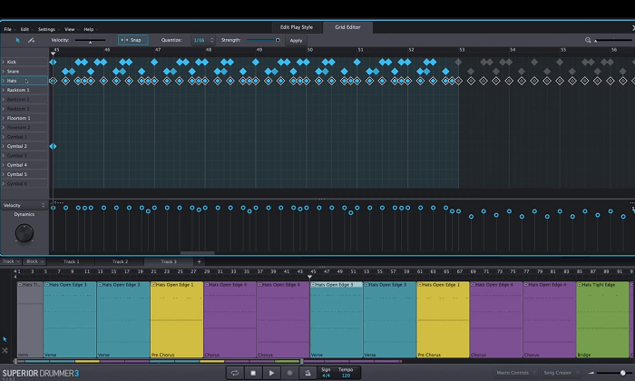Click the song timeline playhead marker at bar 45

310,278
